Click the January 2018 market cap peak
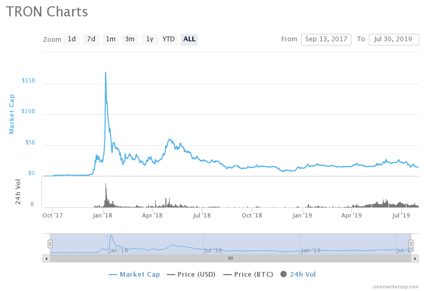This screenshot has width=424, height=291. point(105,72)
